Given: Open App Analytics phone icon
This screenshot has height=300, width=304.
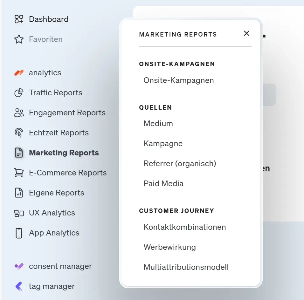Looking at the screenshot, I should [19, 233].
